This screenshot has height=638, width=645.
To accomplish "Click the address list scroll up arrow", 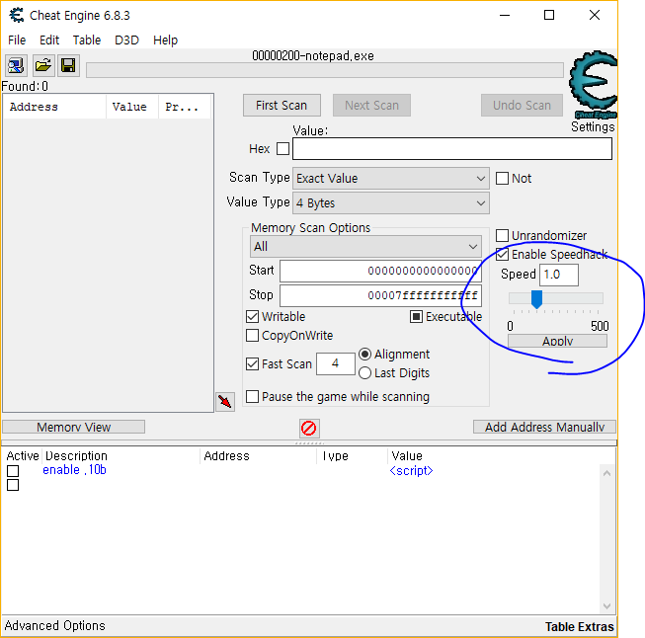I will 606,473.
